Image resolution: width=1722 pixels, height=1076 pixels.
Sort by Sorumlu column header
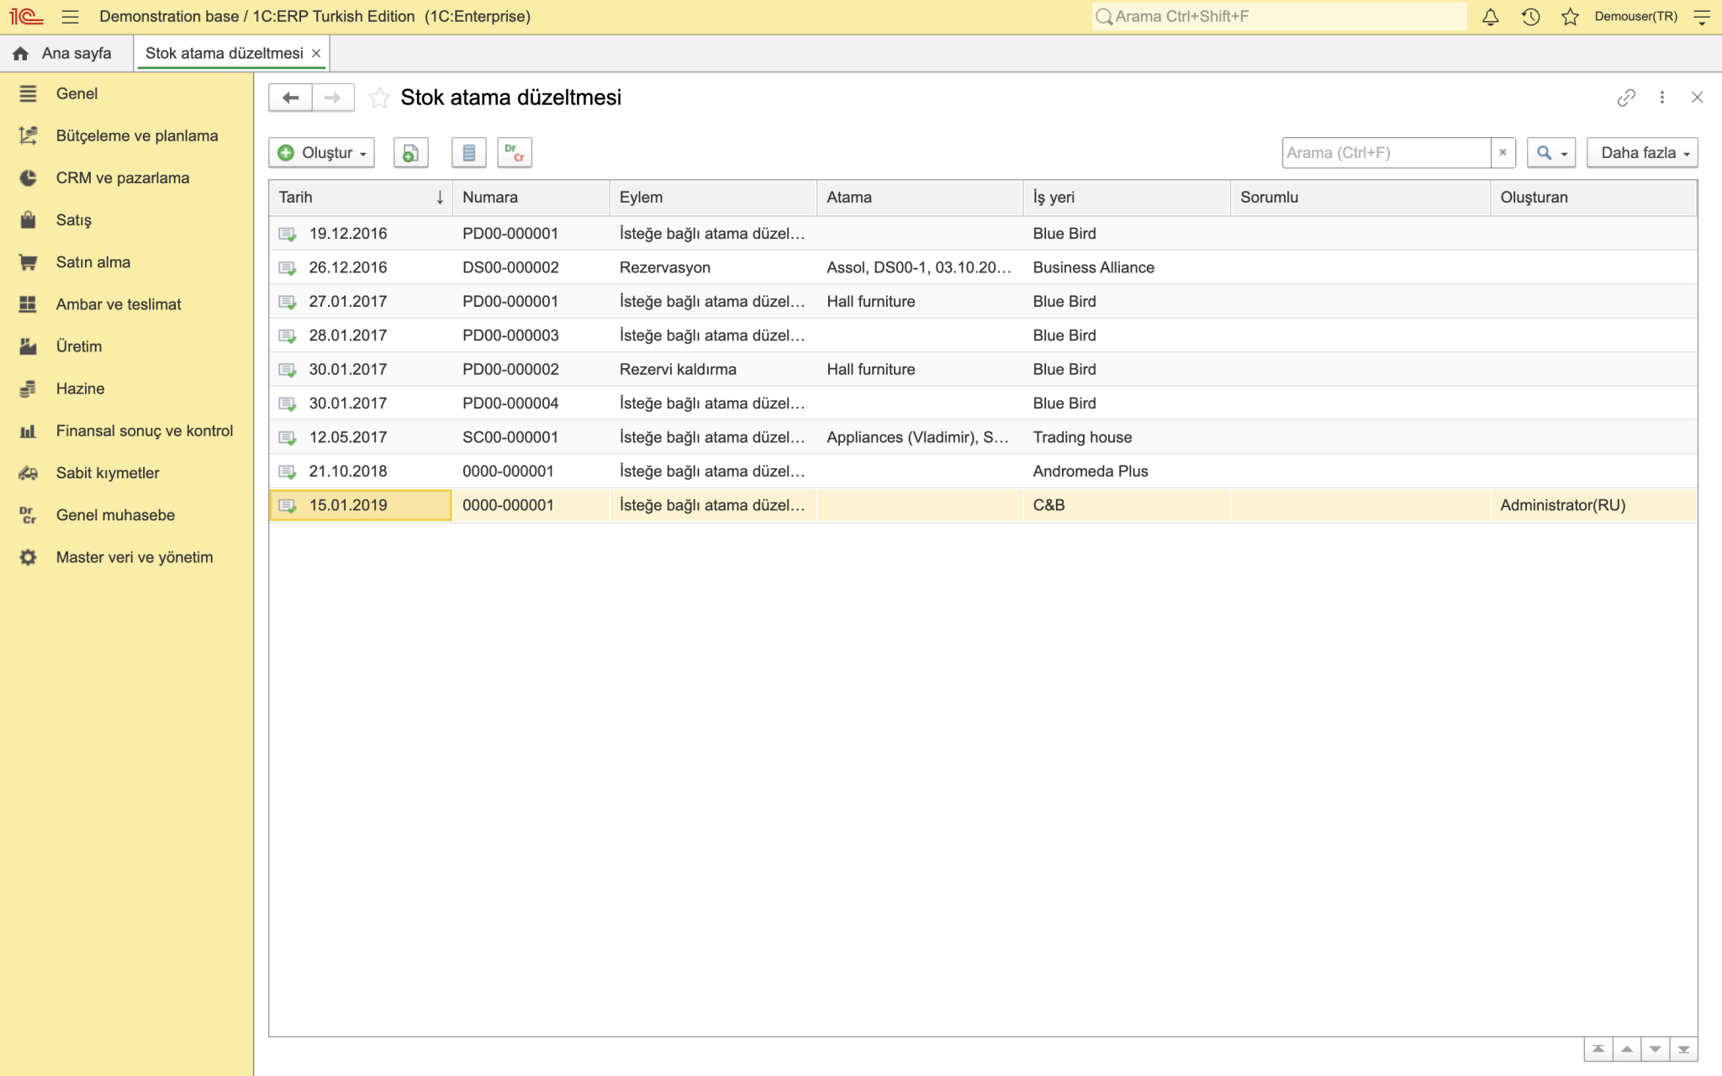(x=1360, y=198)
